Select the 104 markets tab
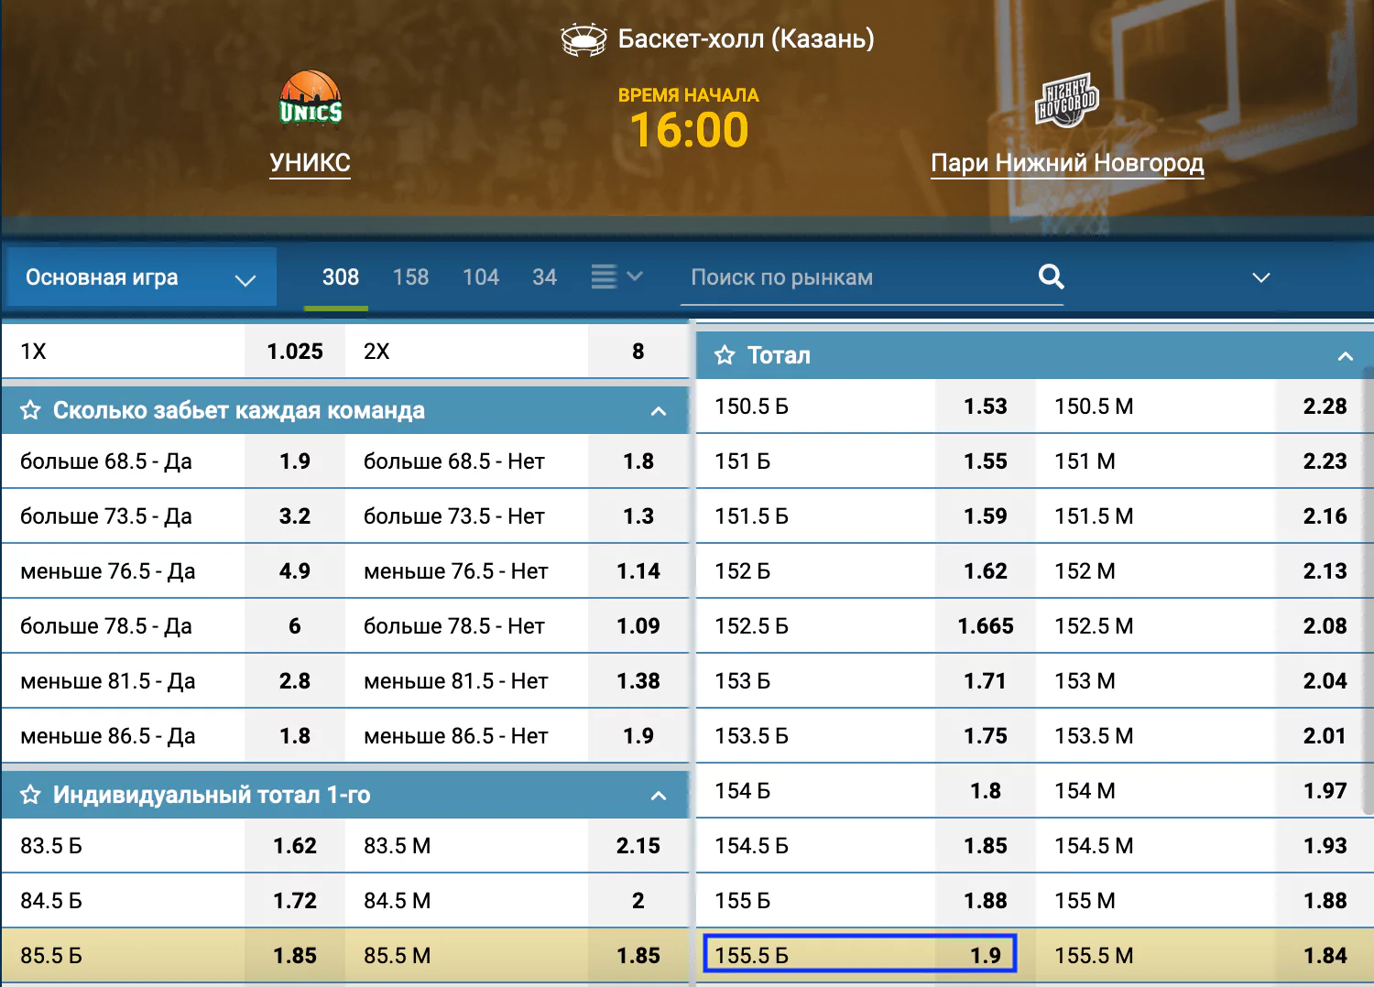The width and height of the screenshot is (1374, 987). (481, 277)
